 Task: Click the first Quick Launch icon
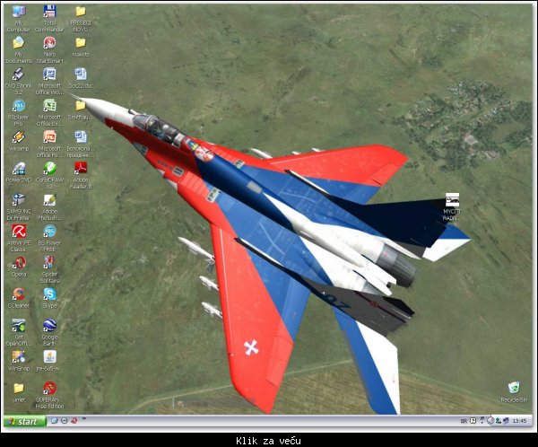(54, 421)
